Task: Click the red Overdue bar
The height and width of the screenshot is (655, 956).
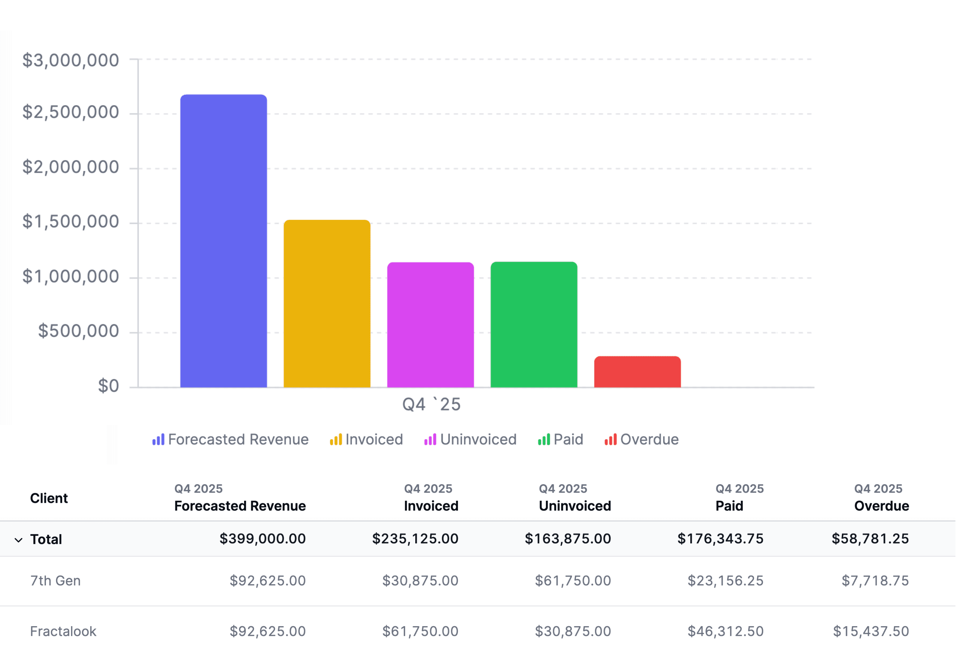Action: 637,372
